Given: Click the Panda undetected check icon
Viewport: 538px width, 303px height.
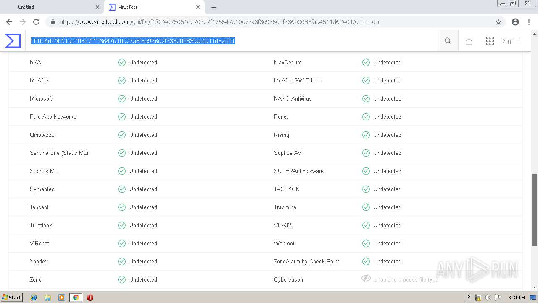Looking at the screenshot, I should click(x=366, y=117).
